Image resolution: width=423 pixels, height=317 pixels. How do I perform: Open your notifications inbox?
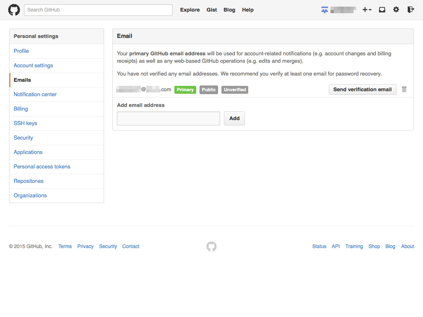(x=382, y=9)
